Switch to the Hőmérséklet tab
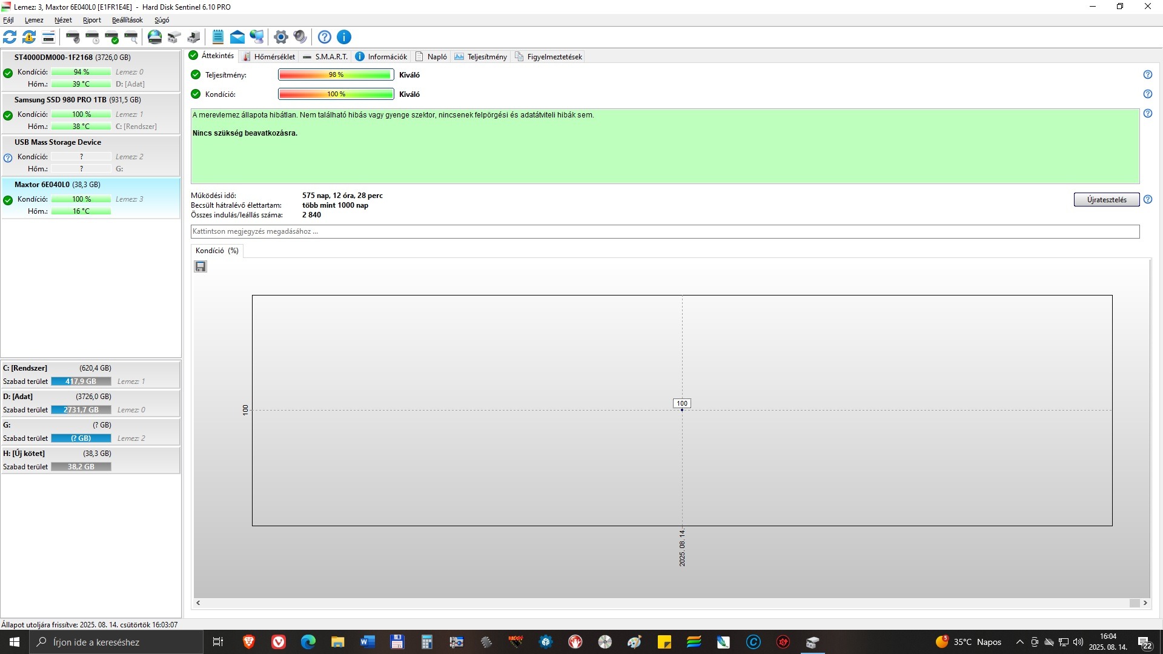Screen dimensions: 1163x654 [x=268, y=56]
